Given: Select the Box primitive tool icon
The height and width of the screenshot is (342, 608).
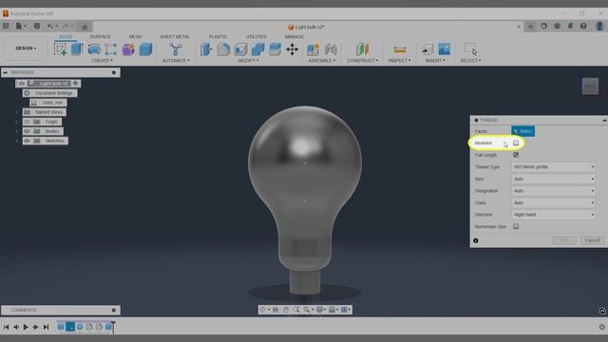Looking at the screenshot, I should pos(145,49).
